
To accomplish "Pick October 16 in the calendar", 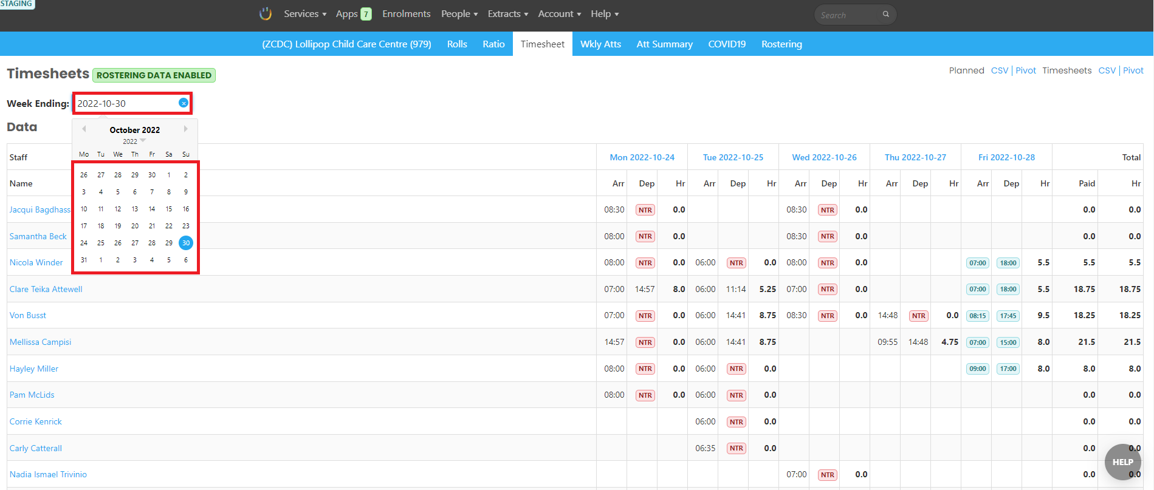I will point(186,209).
